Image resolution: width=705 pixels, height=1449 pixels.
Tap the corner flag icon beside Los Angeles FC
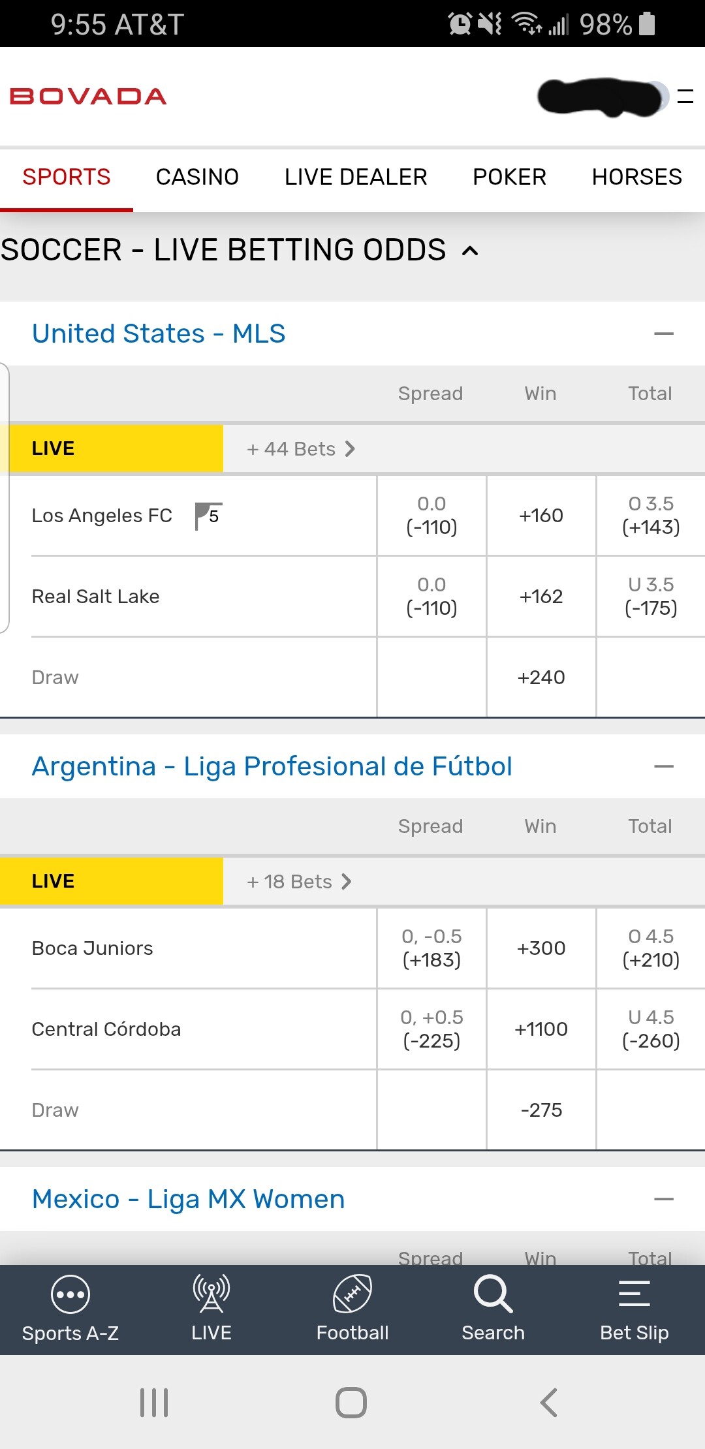pyautogui.click(x=209, y=516)
